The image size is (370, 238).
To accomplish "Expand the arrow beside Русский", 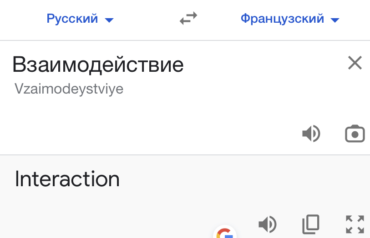I will pos(109,20).
